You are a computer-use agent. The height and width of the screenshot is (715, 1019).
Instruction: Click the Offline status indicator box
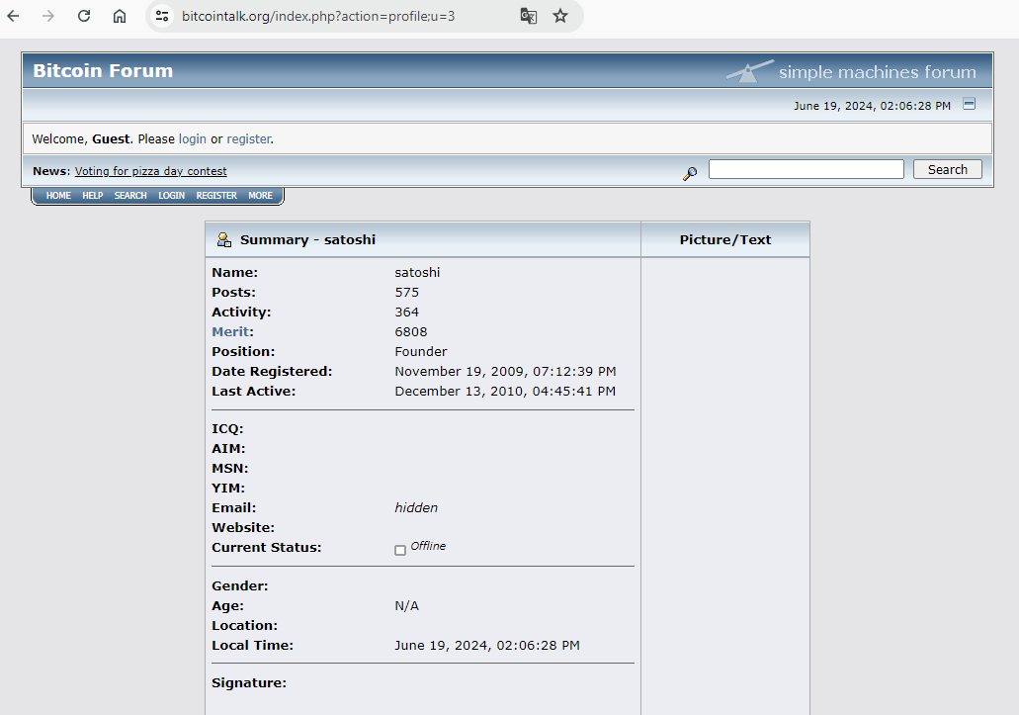[x=400, y=550]
